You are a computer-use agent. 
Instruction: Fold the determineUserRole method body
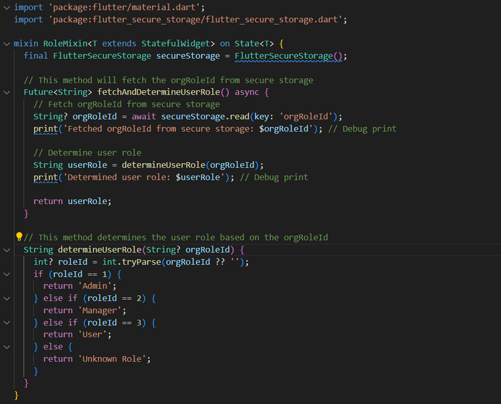[6, 250]
